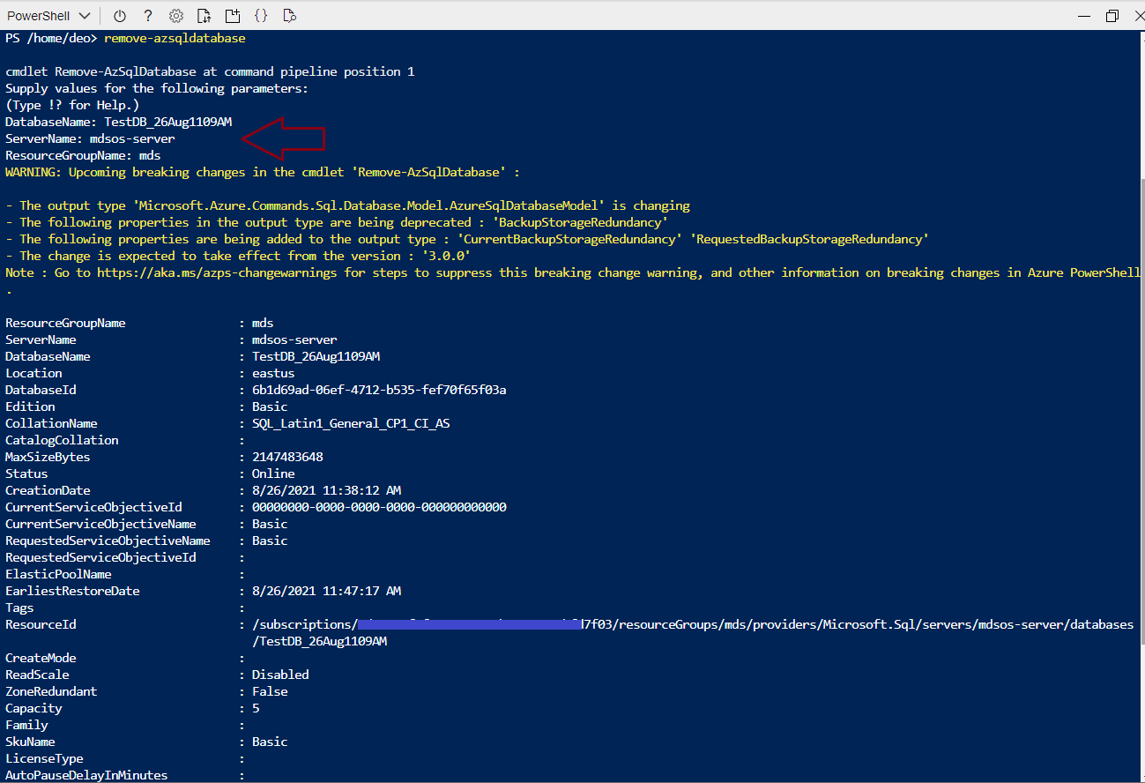Click the entered 'ServerName: mdsos-server' prompt line

[x=90, y=138]
